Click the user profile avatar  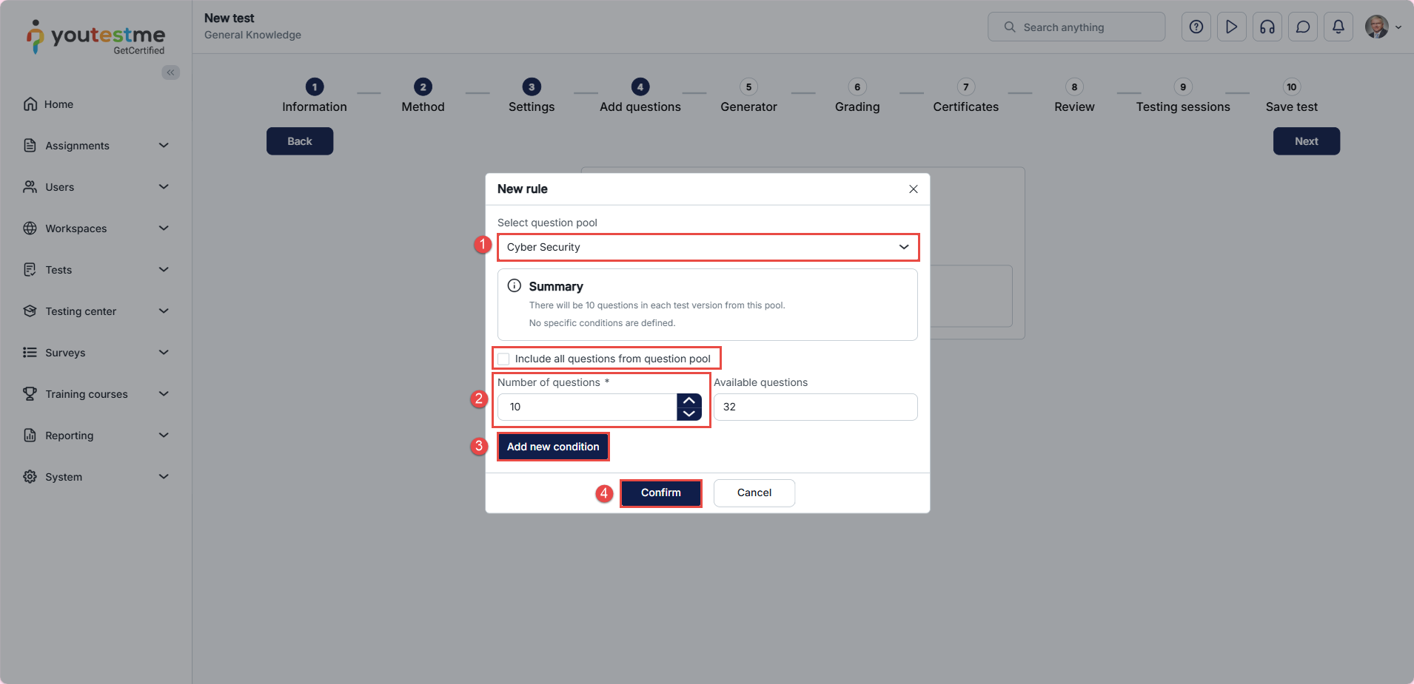1376,27
